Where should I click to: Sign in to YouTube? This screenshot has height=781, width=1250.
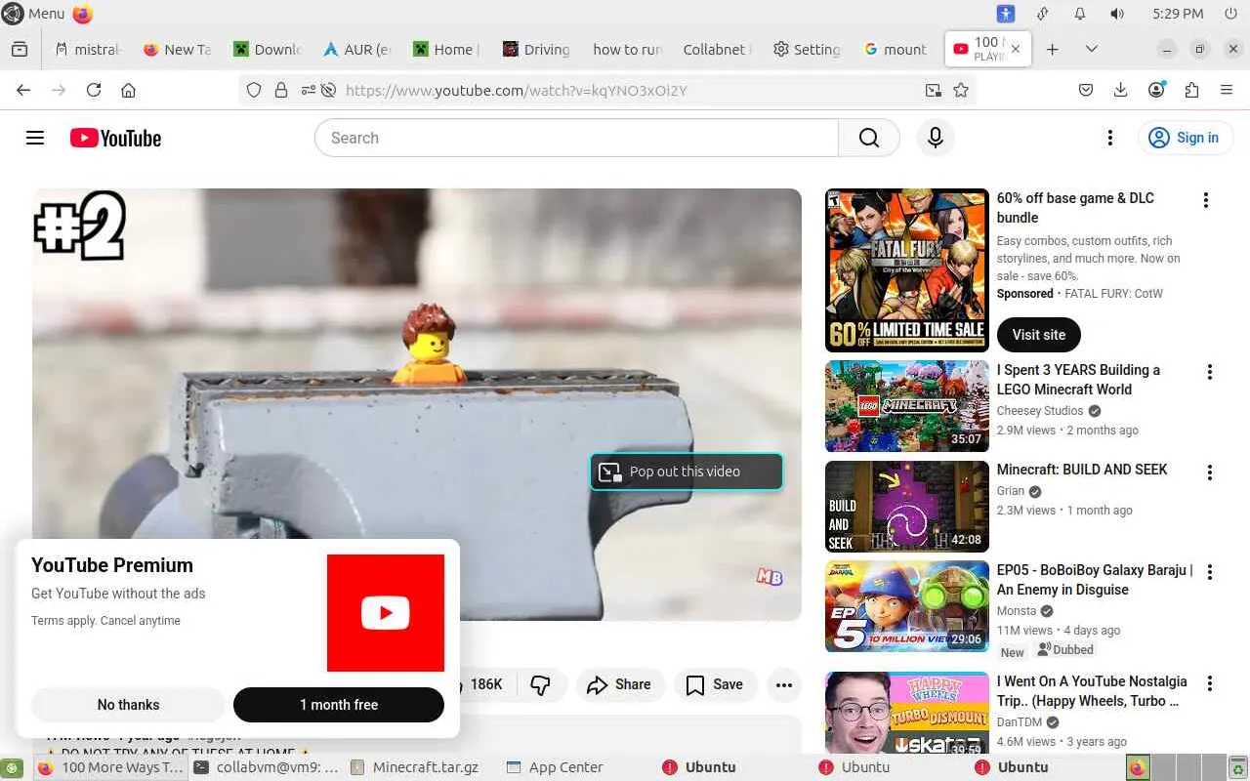pyautogui.click(x=1185, y=138)
